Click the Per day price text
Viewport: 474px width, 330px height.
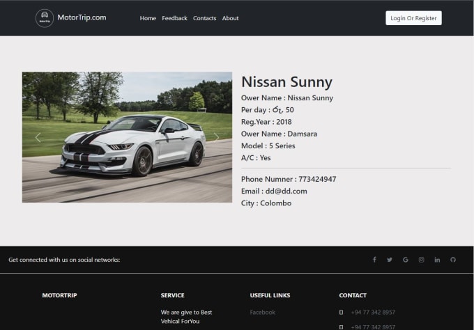click(x=268, y=110)
